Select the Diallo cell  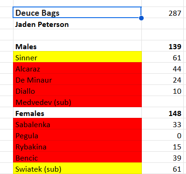pyautogui.click(x=77, y=90)
